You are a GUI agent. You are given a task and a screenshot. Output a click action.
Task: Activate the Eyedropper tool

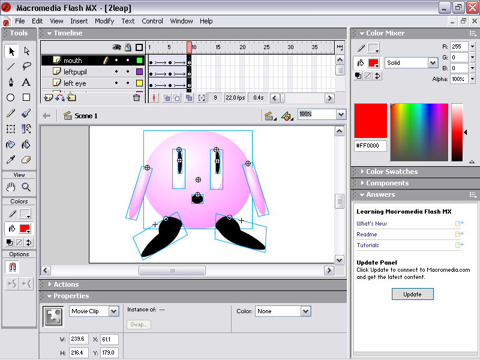coord(11,160)
